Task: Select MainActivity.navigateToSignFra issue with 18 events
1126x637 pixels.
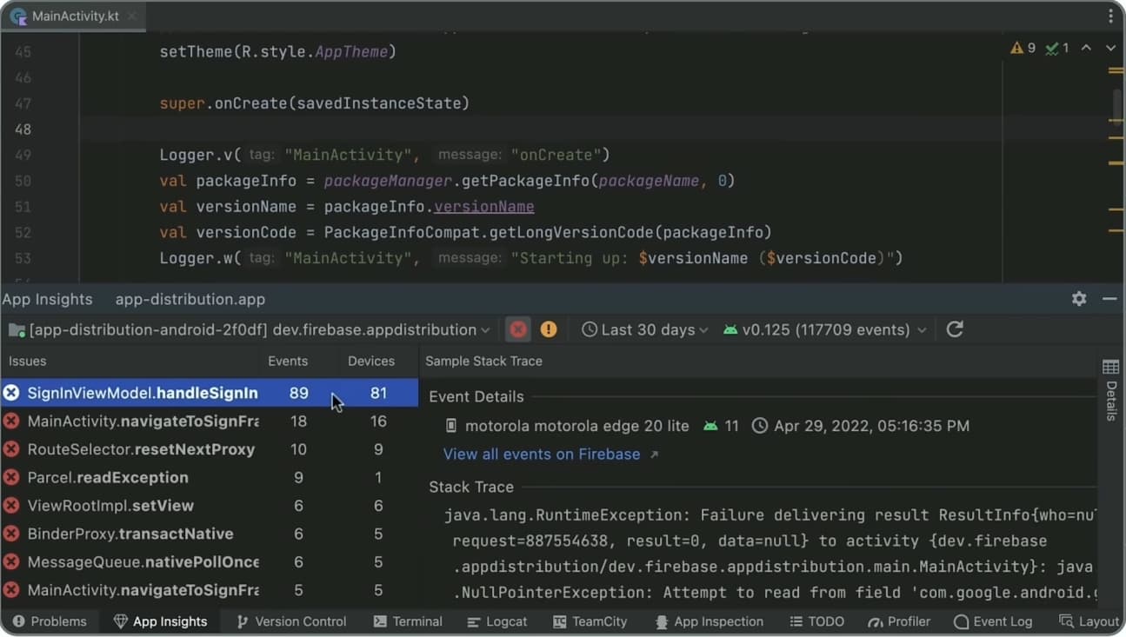Action: pos(209,421)
